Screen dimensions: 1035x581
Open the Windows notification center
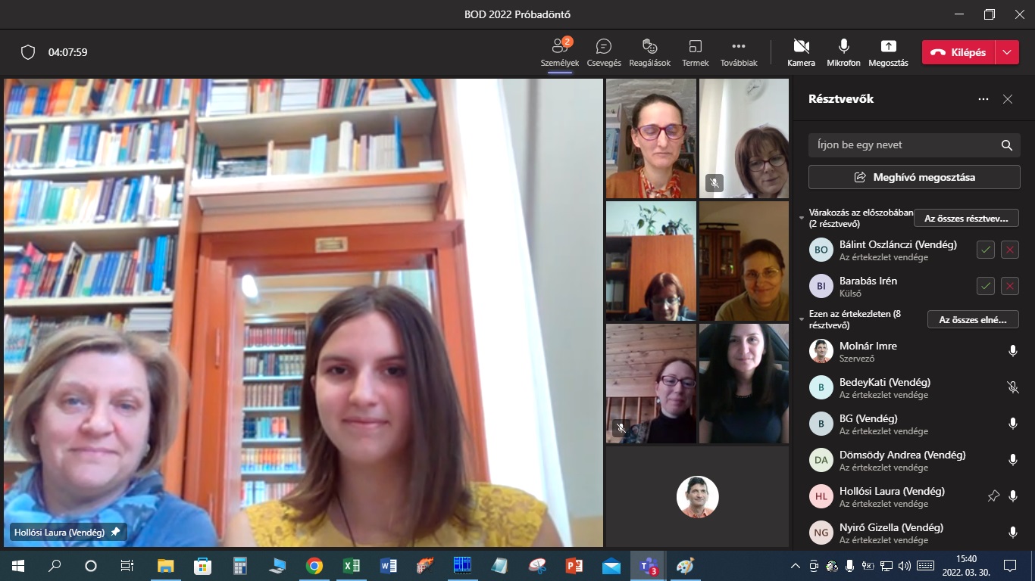1010,566
